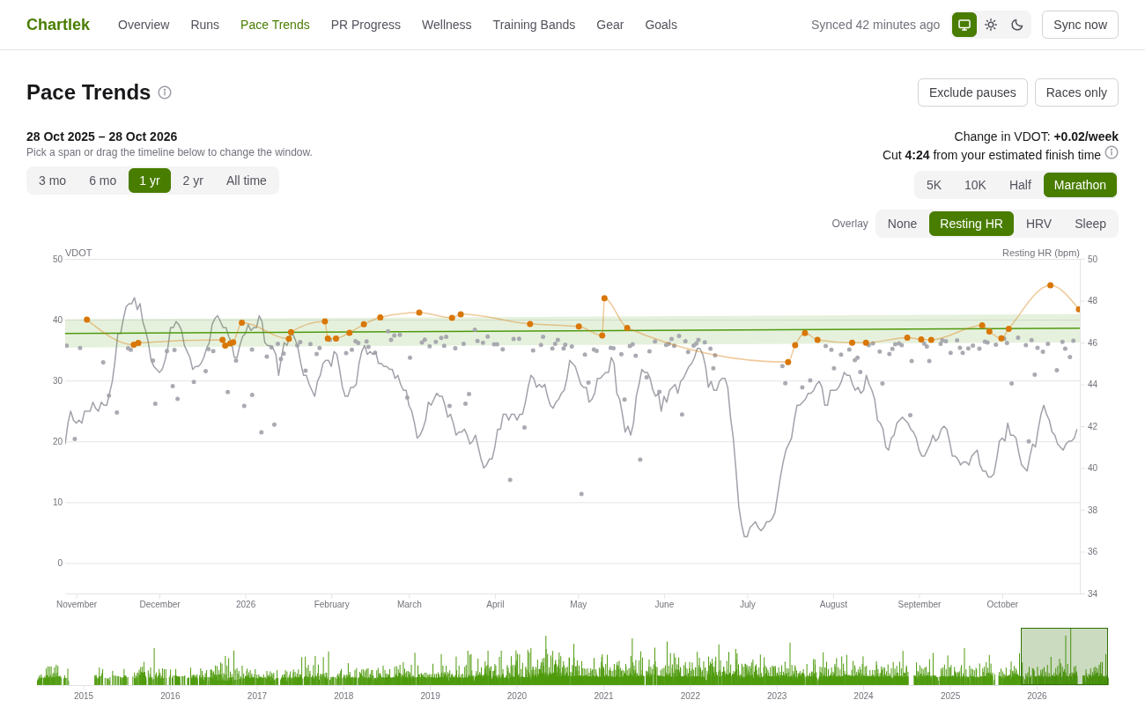
Task: Go to Chartlek home logo
Action: tap(58, 25)
